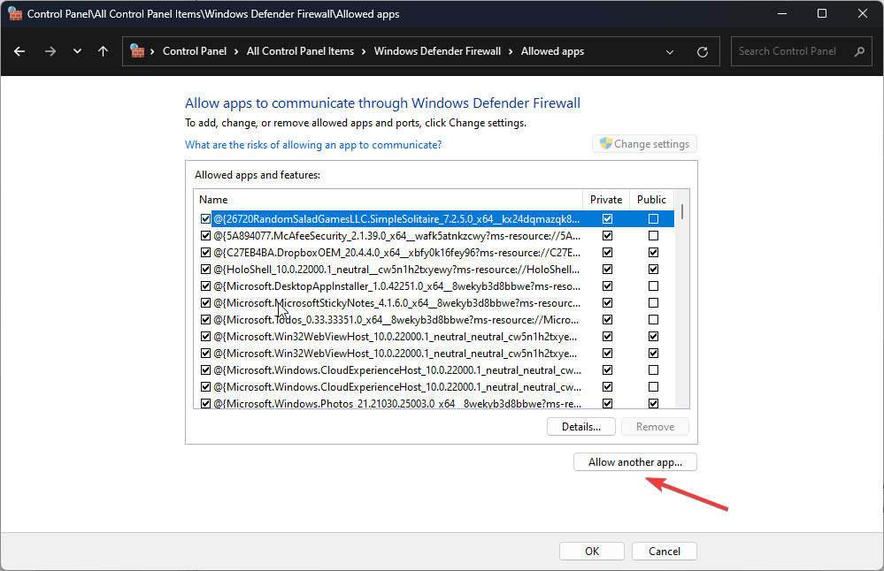The width and height of the screenshot is (884, 571).
Task: Toggle name checkbox for McAfeeSecurity entry
Action: 205,235
